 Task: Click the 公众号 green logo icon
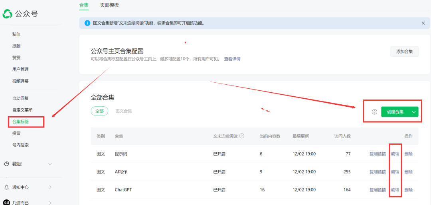point(8,14)
